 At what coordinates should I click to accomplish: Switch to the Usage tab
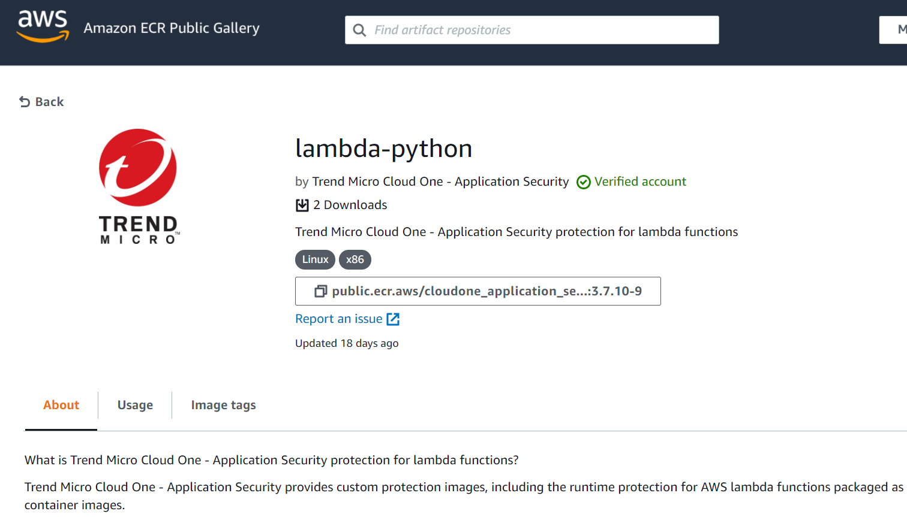tap(135, 405)
